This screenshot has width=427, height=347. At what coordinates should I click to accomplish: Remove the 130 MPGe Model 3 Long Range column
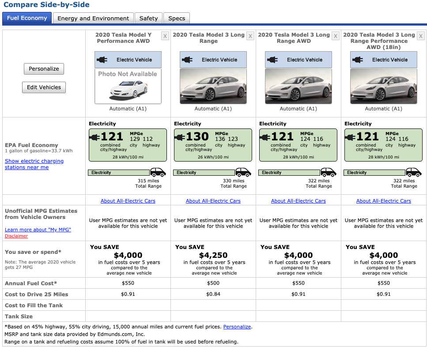click(x=250, y=36)
